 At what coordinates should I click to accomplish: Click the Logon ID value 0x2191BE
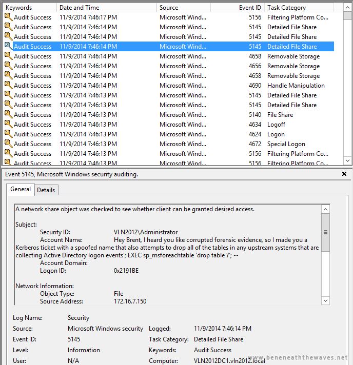126,271
